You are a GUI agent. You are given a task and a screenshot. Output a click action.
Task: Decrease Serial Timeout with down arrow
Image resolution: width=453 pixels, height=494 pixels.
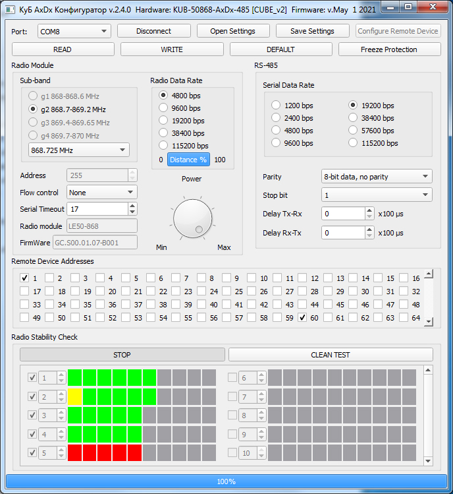pos(132,212)
